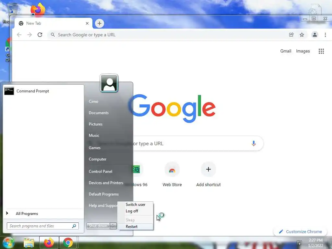Click the Chrome reload page icon
Image resolution: width=332 pixels, height=249 pixels.
[x=40, y=35]
